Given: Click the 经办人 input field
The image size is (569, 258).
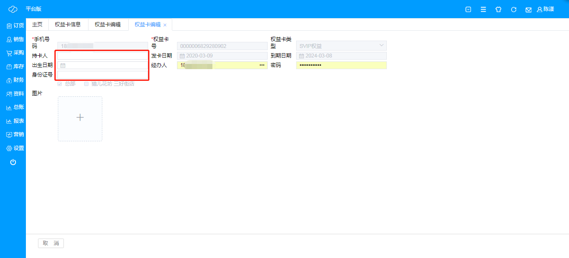Looking at the screenshot, I should tap(222, 65).
